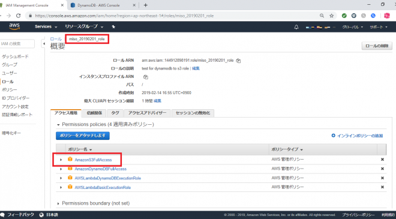Detach AmazonS3FullAccess with X icon
The image size is (396, 219).
[382, 160]
